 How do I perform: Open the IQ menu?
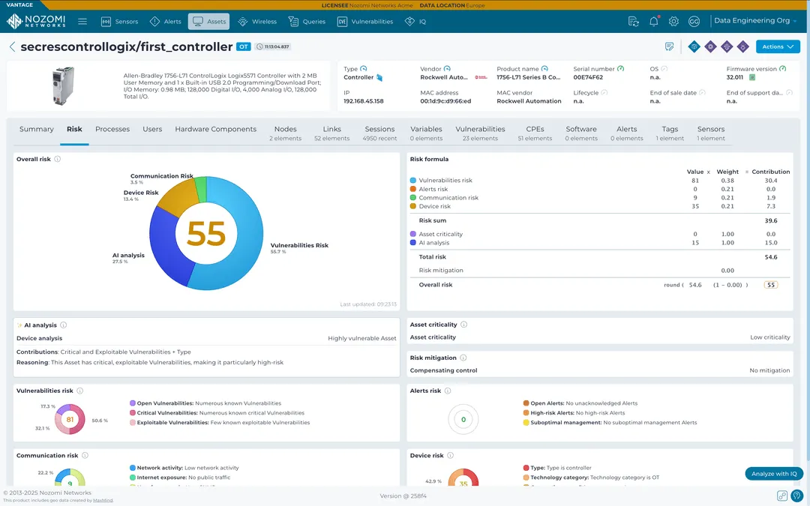point(415,22)
